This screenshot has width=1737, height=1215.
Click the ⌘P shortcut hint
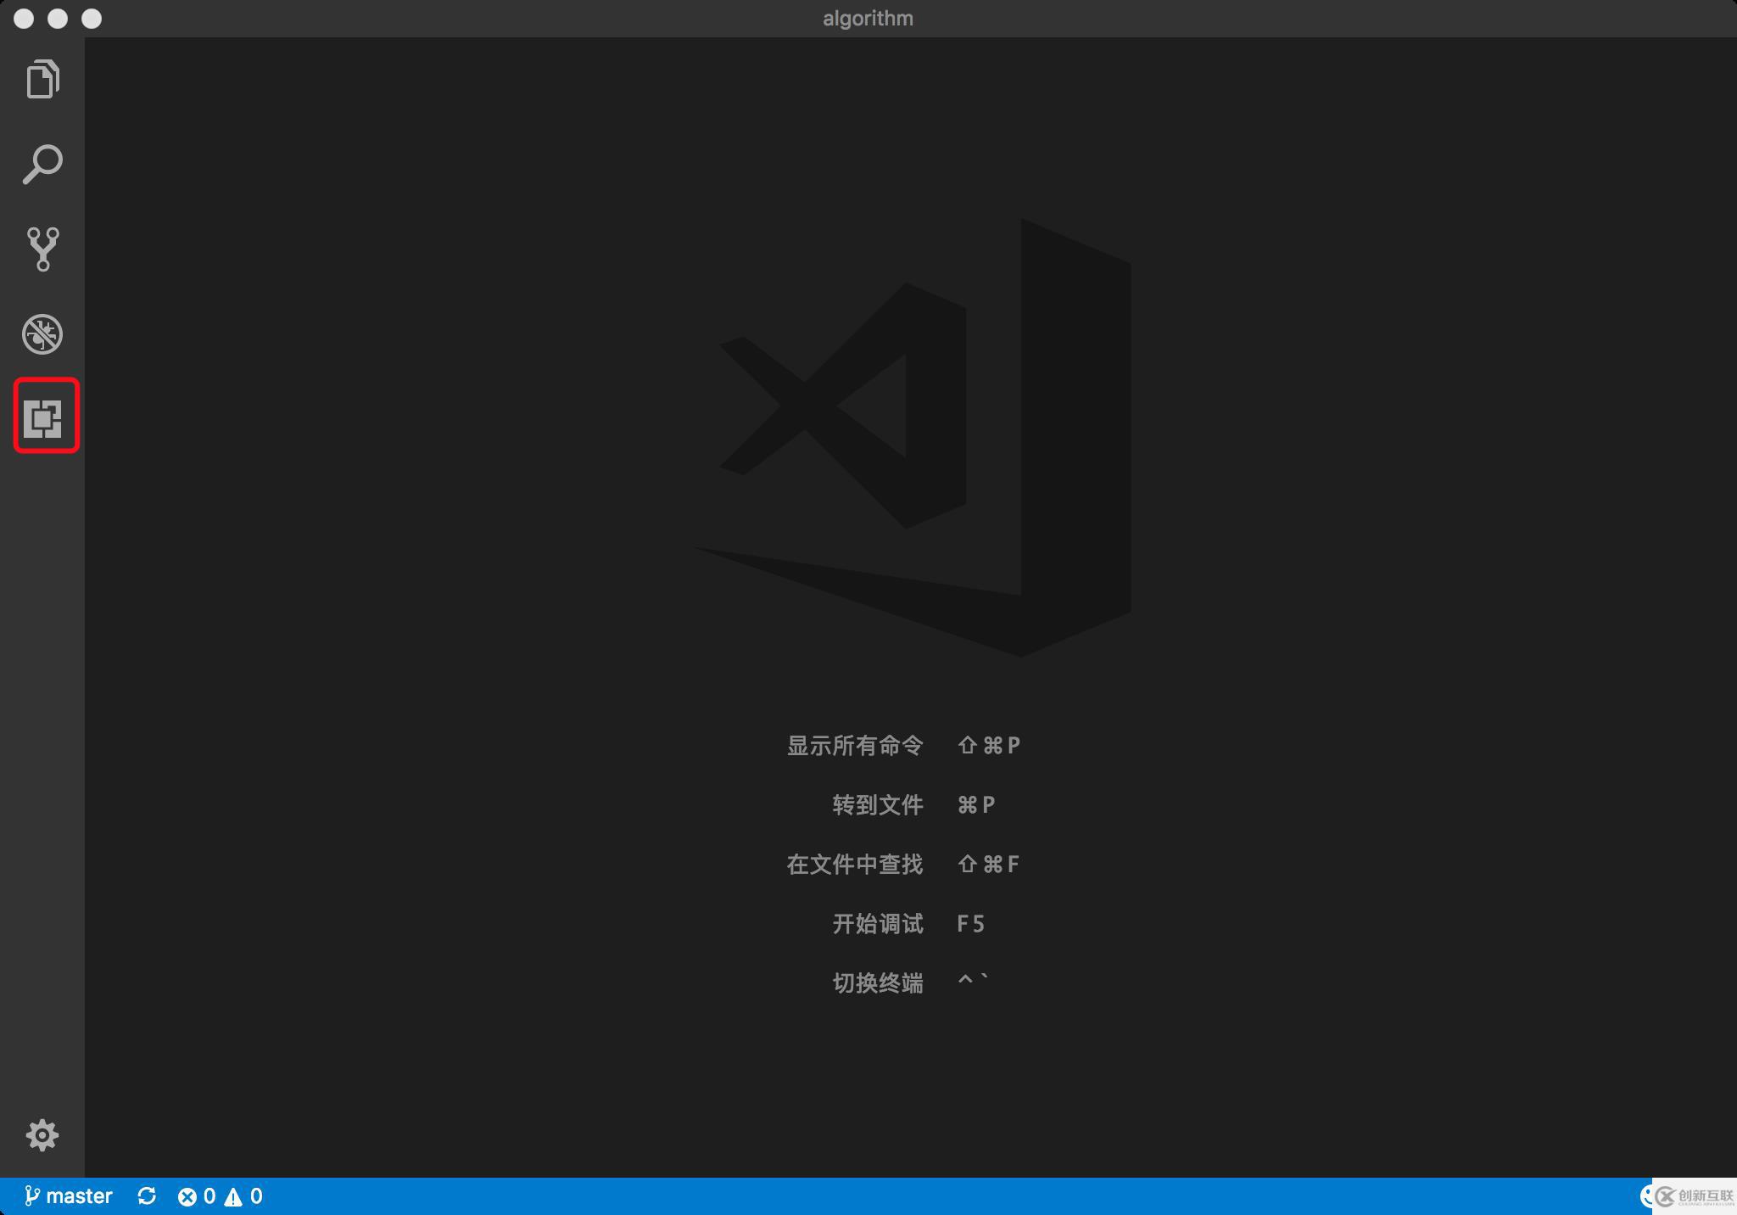[976, 804]
